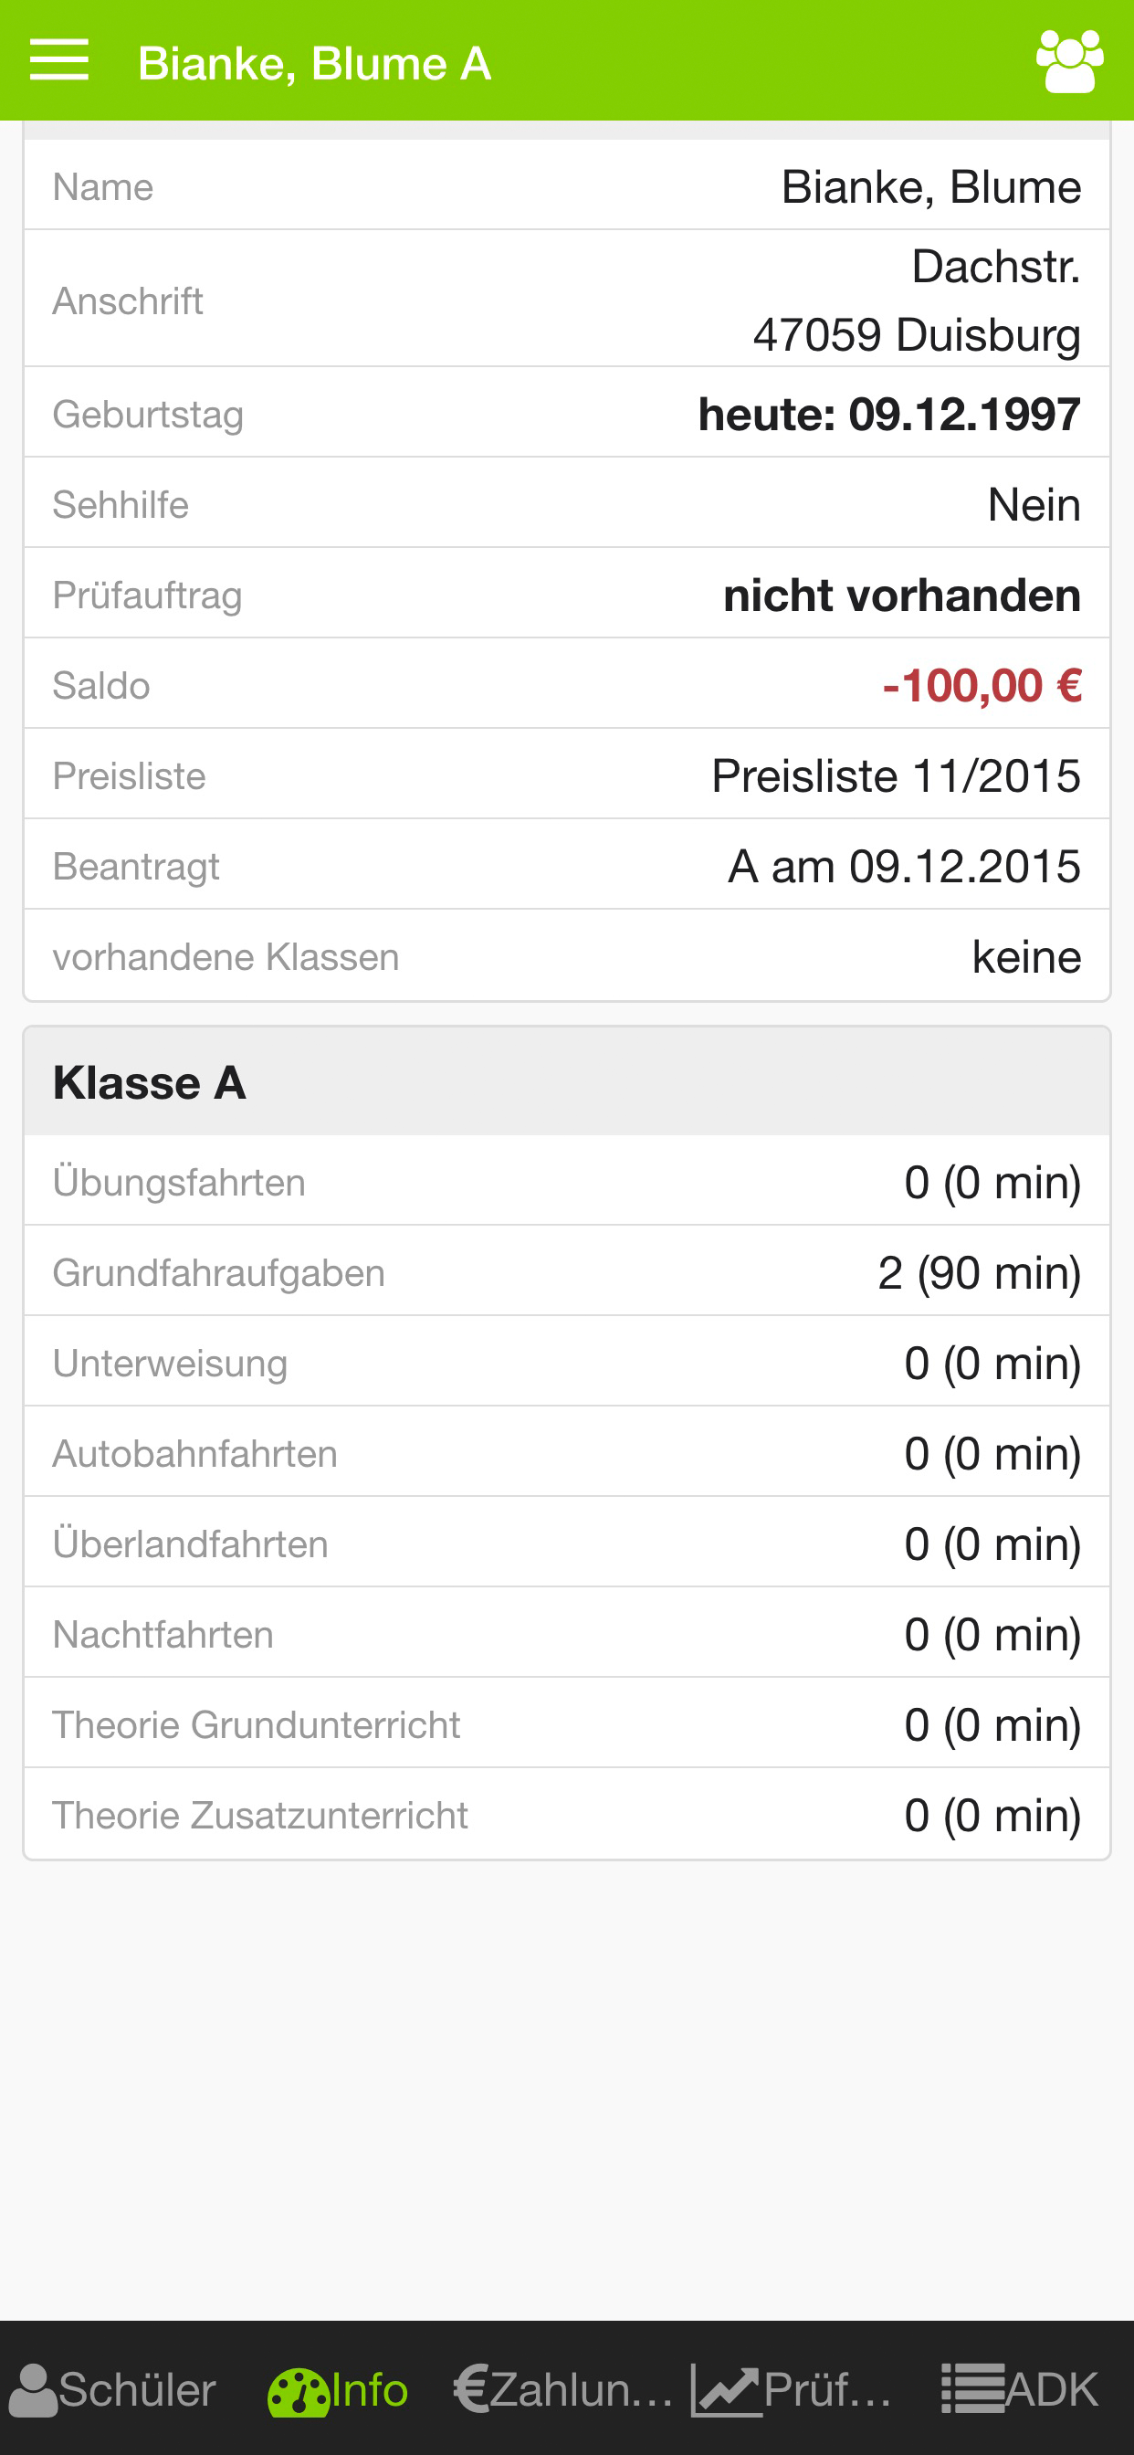Viewport: 1134px width, 2455px height.
Task: Open the Zahlungen tab
Action: pos(581,2389)
